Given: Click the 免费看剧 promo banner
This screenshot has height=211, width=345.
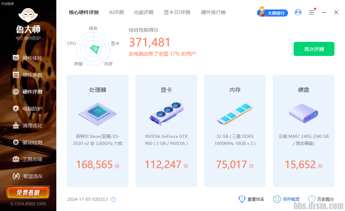Looking at the screenshot, I should coord(28,192).
